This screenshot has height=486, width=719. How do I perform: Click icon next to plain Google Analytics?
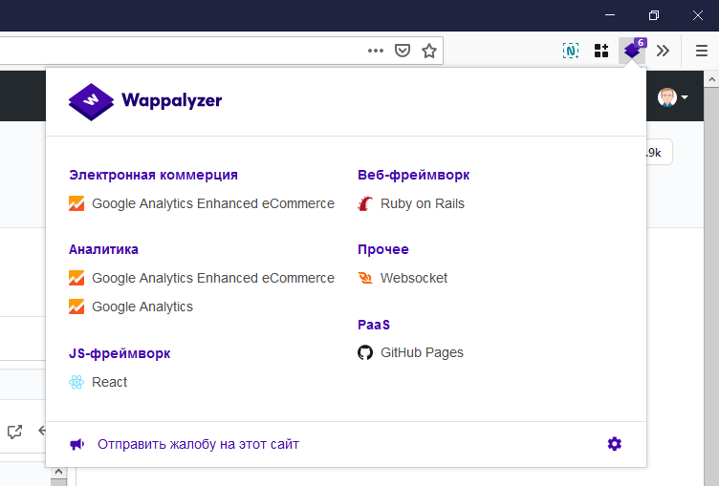coord(76,306)
